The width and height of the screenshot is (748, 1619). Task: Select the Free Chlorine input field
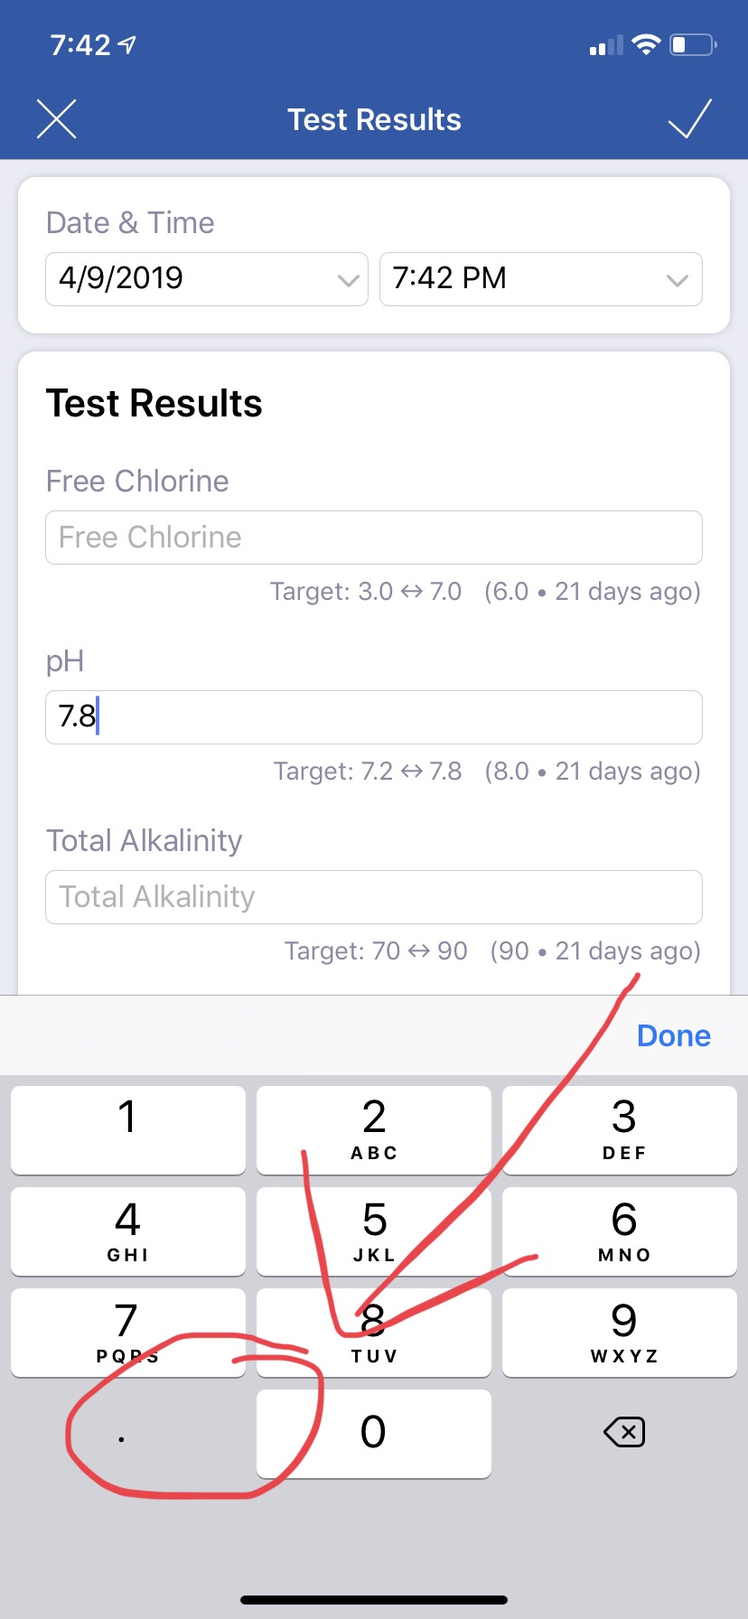click(x=374, y=538)
